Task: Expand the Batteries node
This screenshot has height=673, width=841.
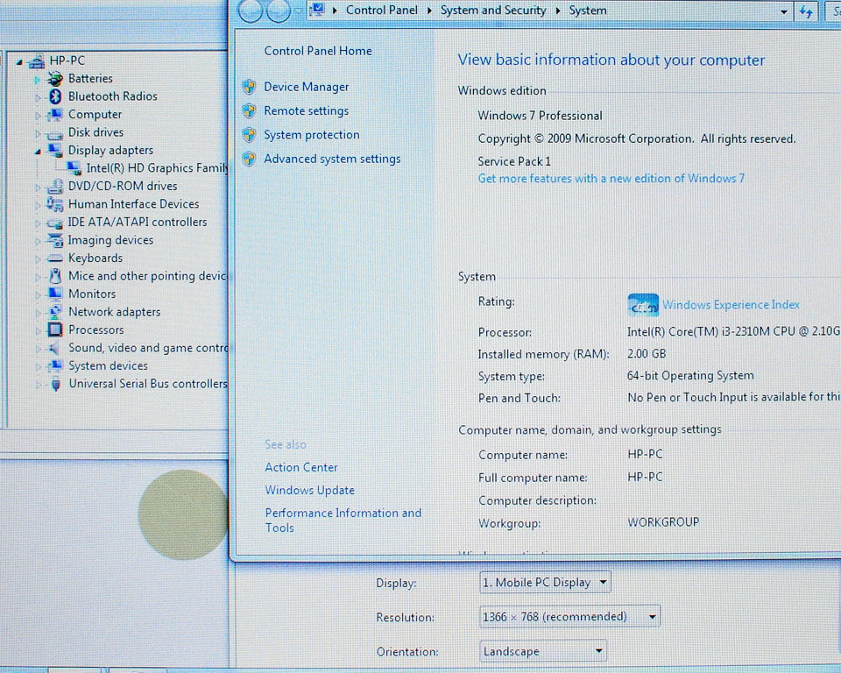Action: (37, 80)
